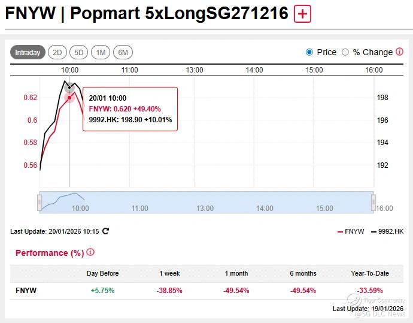Switch to the 2D chart range
Screen dimensions: 413x323
(57, 53)
